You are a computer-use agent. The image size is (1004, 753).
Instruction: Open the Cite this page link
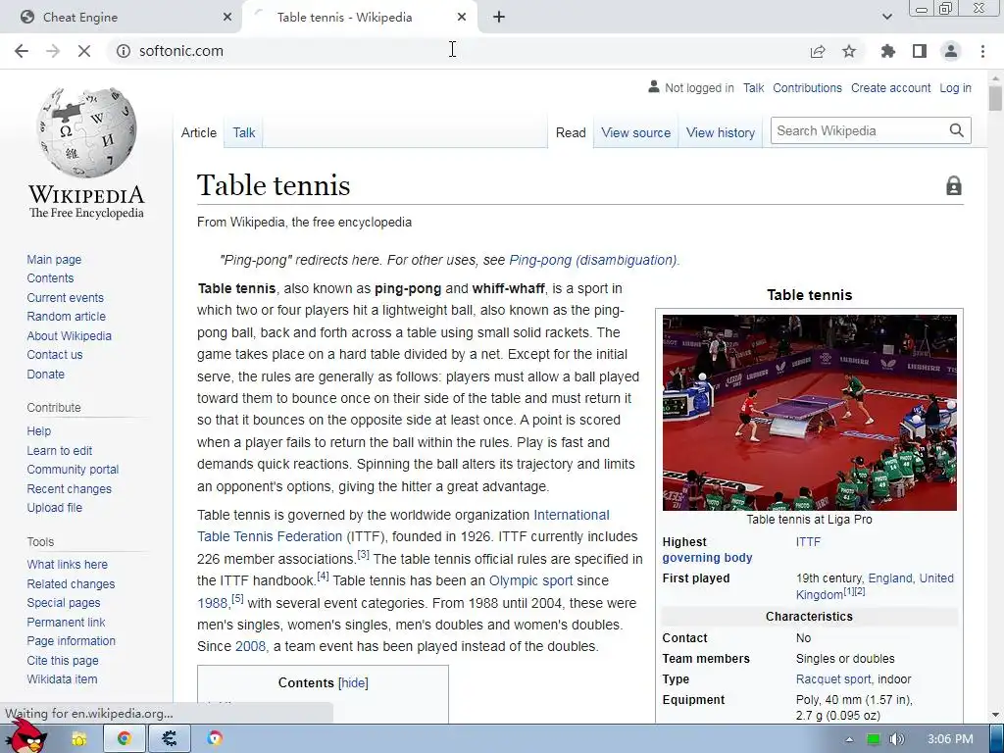pos(63,660)
